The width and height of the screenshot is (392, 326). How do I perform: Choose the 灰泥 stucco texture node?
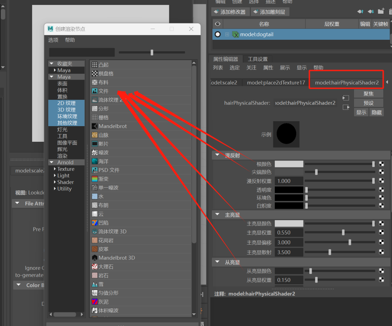[x=141, y=302]
